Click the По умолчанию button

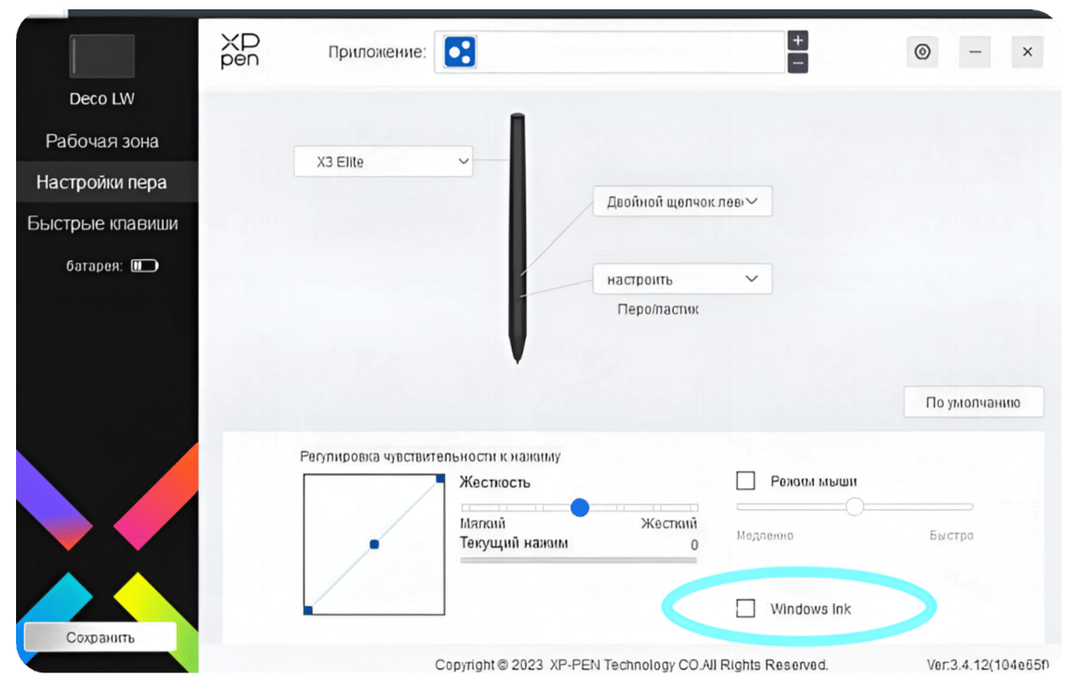click(x=973, y=403)
